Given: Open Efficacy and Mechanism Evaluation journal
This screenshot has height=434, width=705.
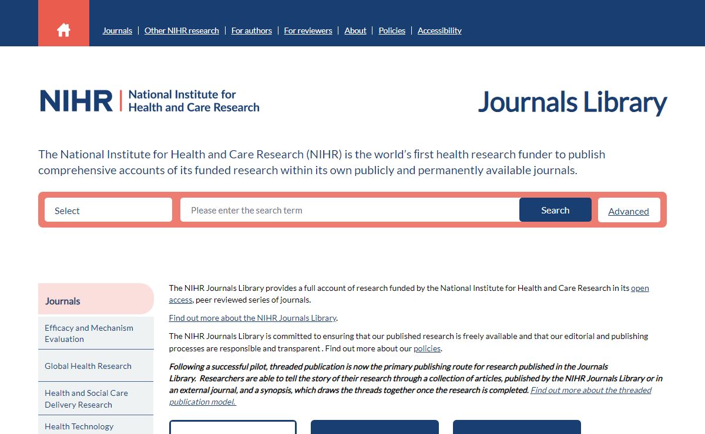Looking at the screenshot, I should coord(96,333).
